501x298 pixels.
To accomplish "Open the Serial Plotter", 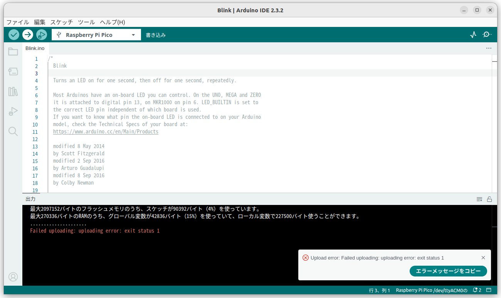I will [x=473, y=35].
